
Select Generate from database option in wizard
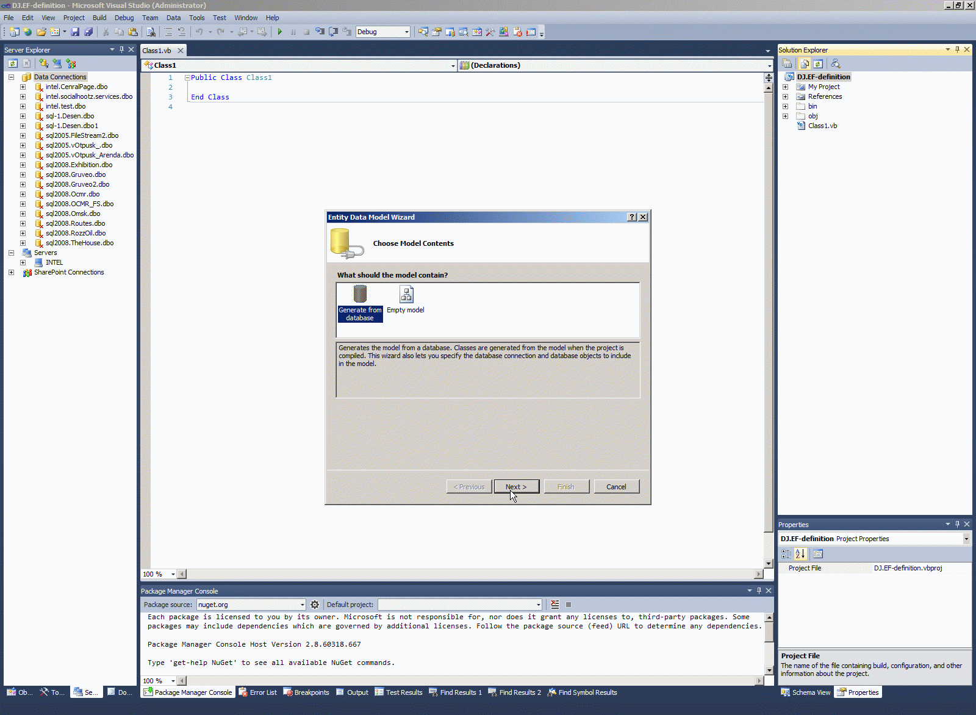pyautogui.click(x=360, y=303)
